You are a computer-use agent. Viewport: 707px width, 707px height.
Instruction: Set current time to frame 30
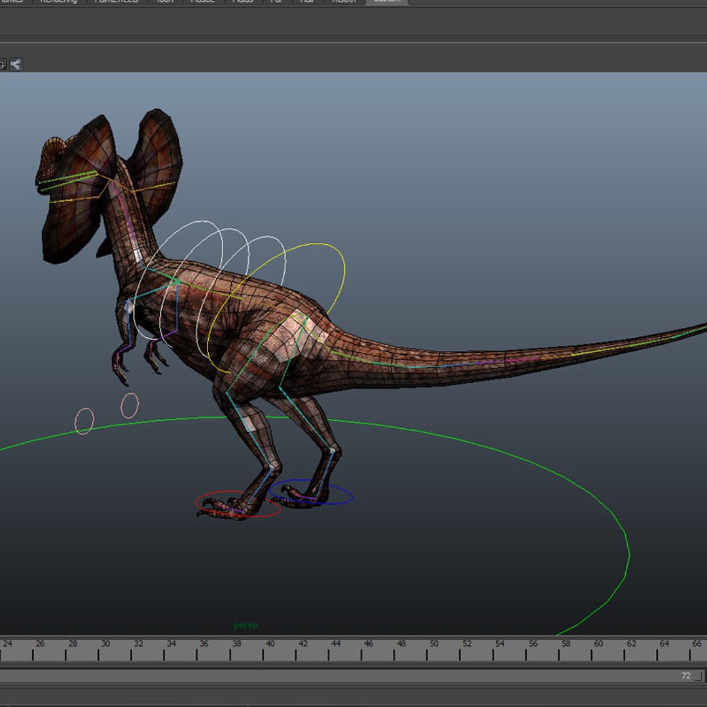[105, 644]
